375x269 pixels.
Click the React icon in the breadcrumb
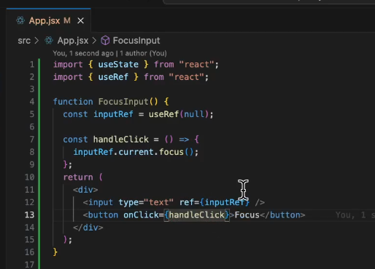click(x=49, y=41)
